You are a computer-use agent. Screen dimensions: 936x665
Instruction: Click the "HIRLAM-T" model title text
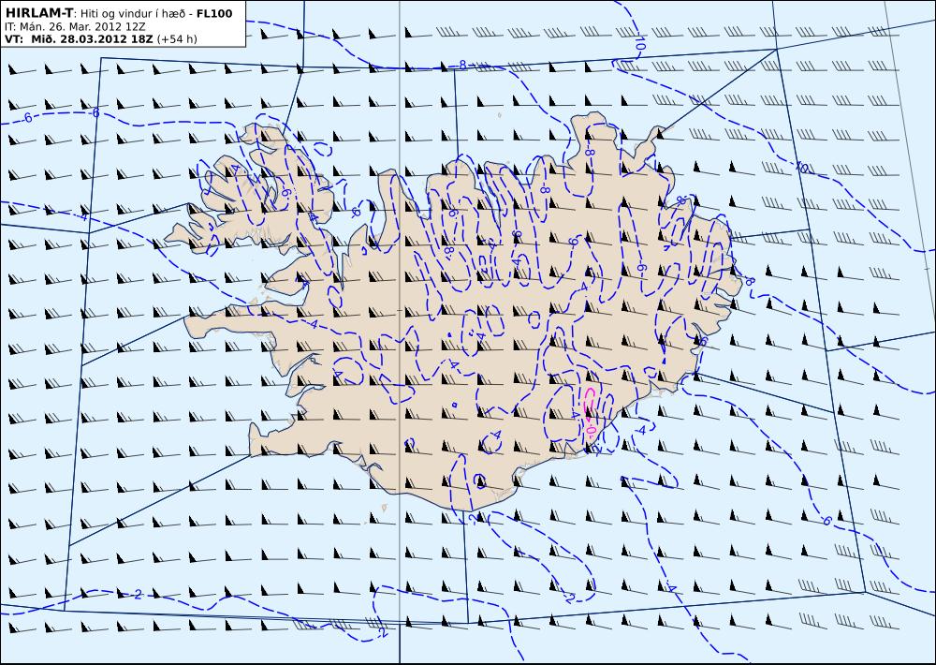pos(38,13)
